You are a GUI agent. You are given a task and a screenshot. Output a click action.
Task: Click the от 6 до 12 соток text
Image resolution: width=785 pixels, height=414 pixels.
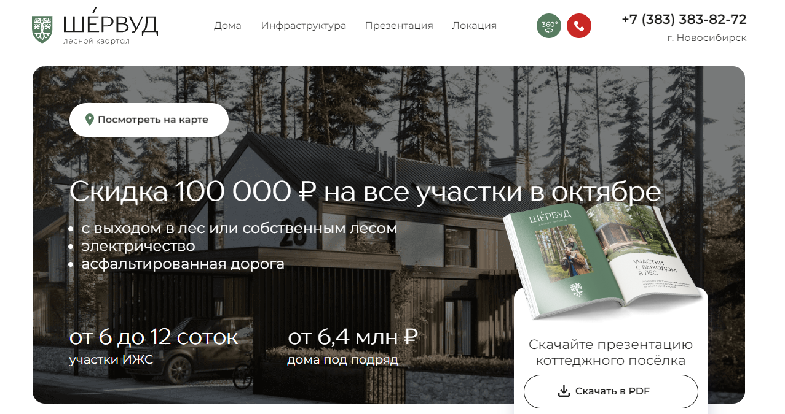pyautogui.click(x=154, y=337)
